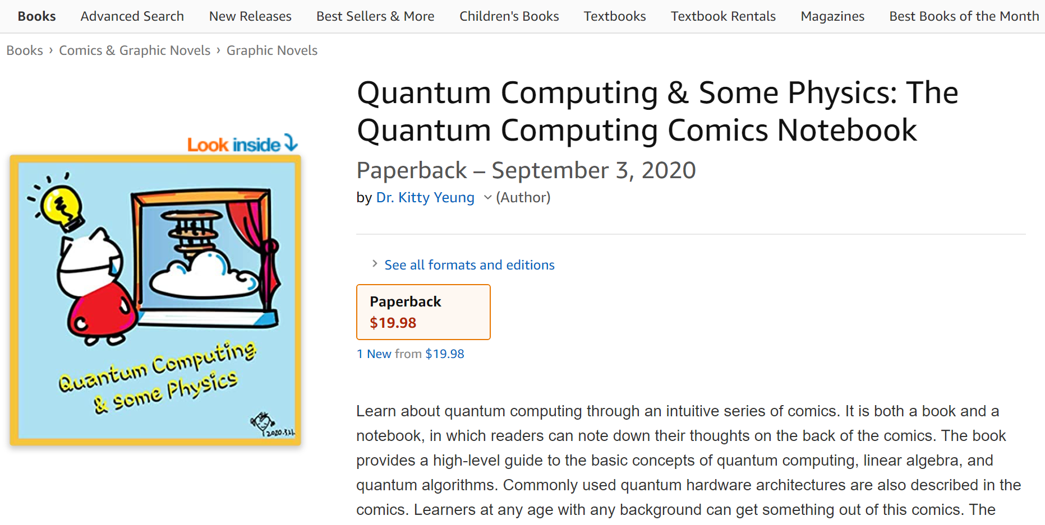Navigate to Children's Books
The image size is (1045, 525).
(509, 16)
